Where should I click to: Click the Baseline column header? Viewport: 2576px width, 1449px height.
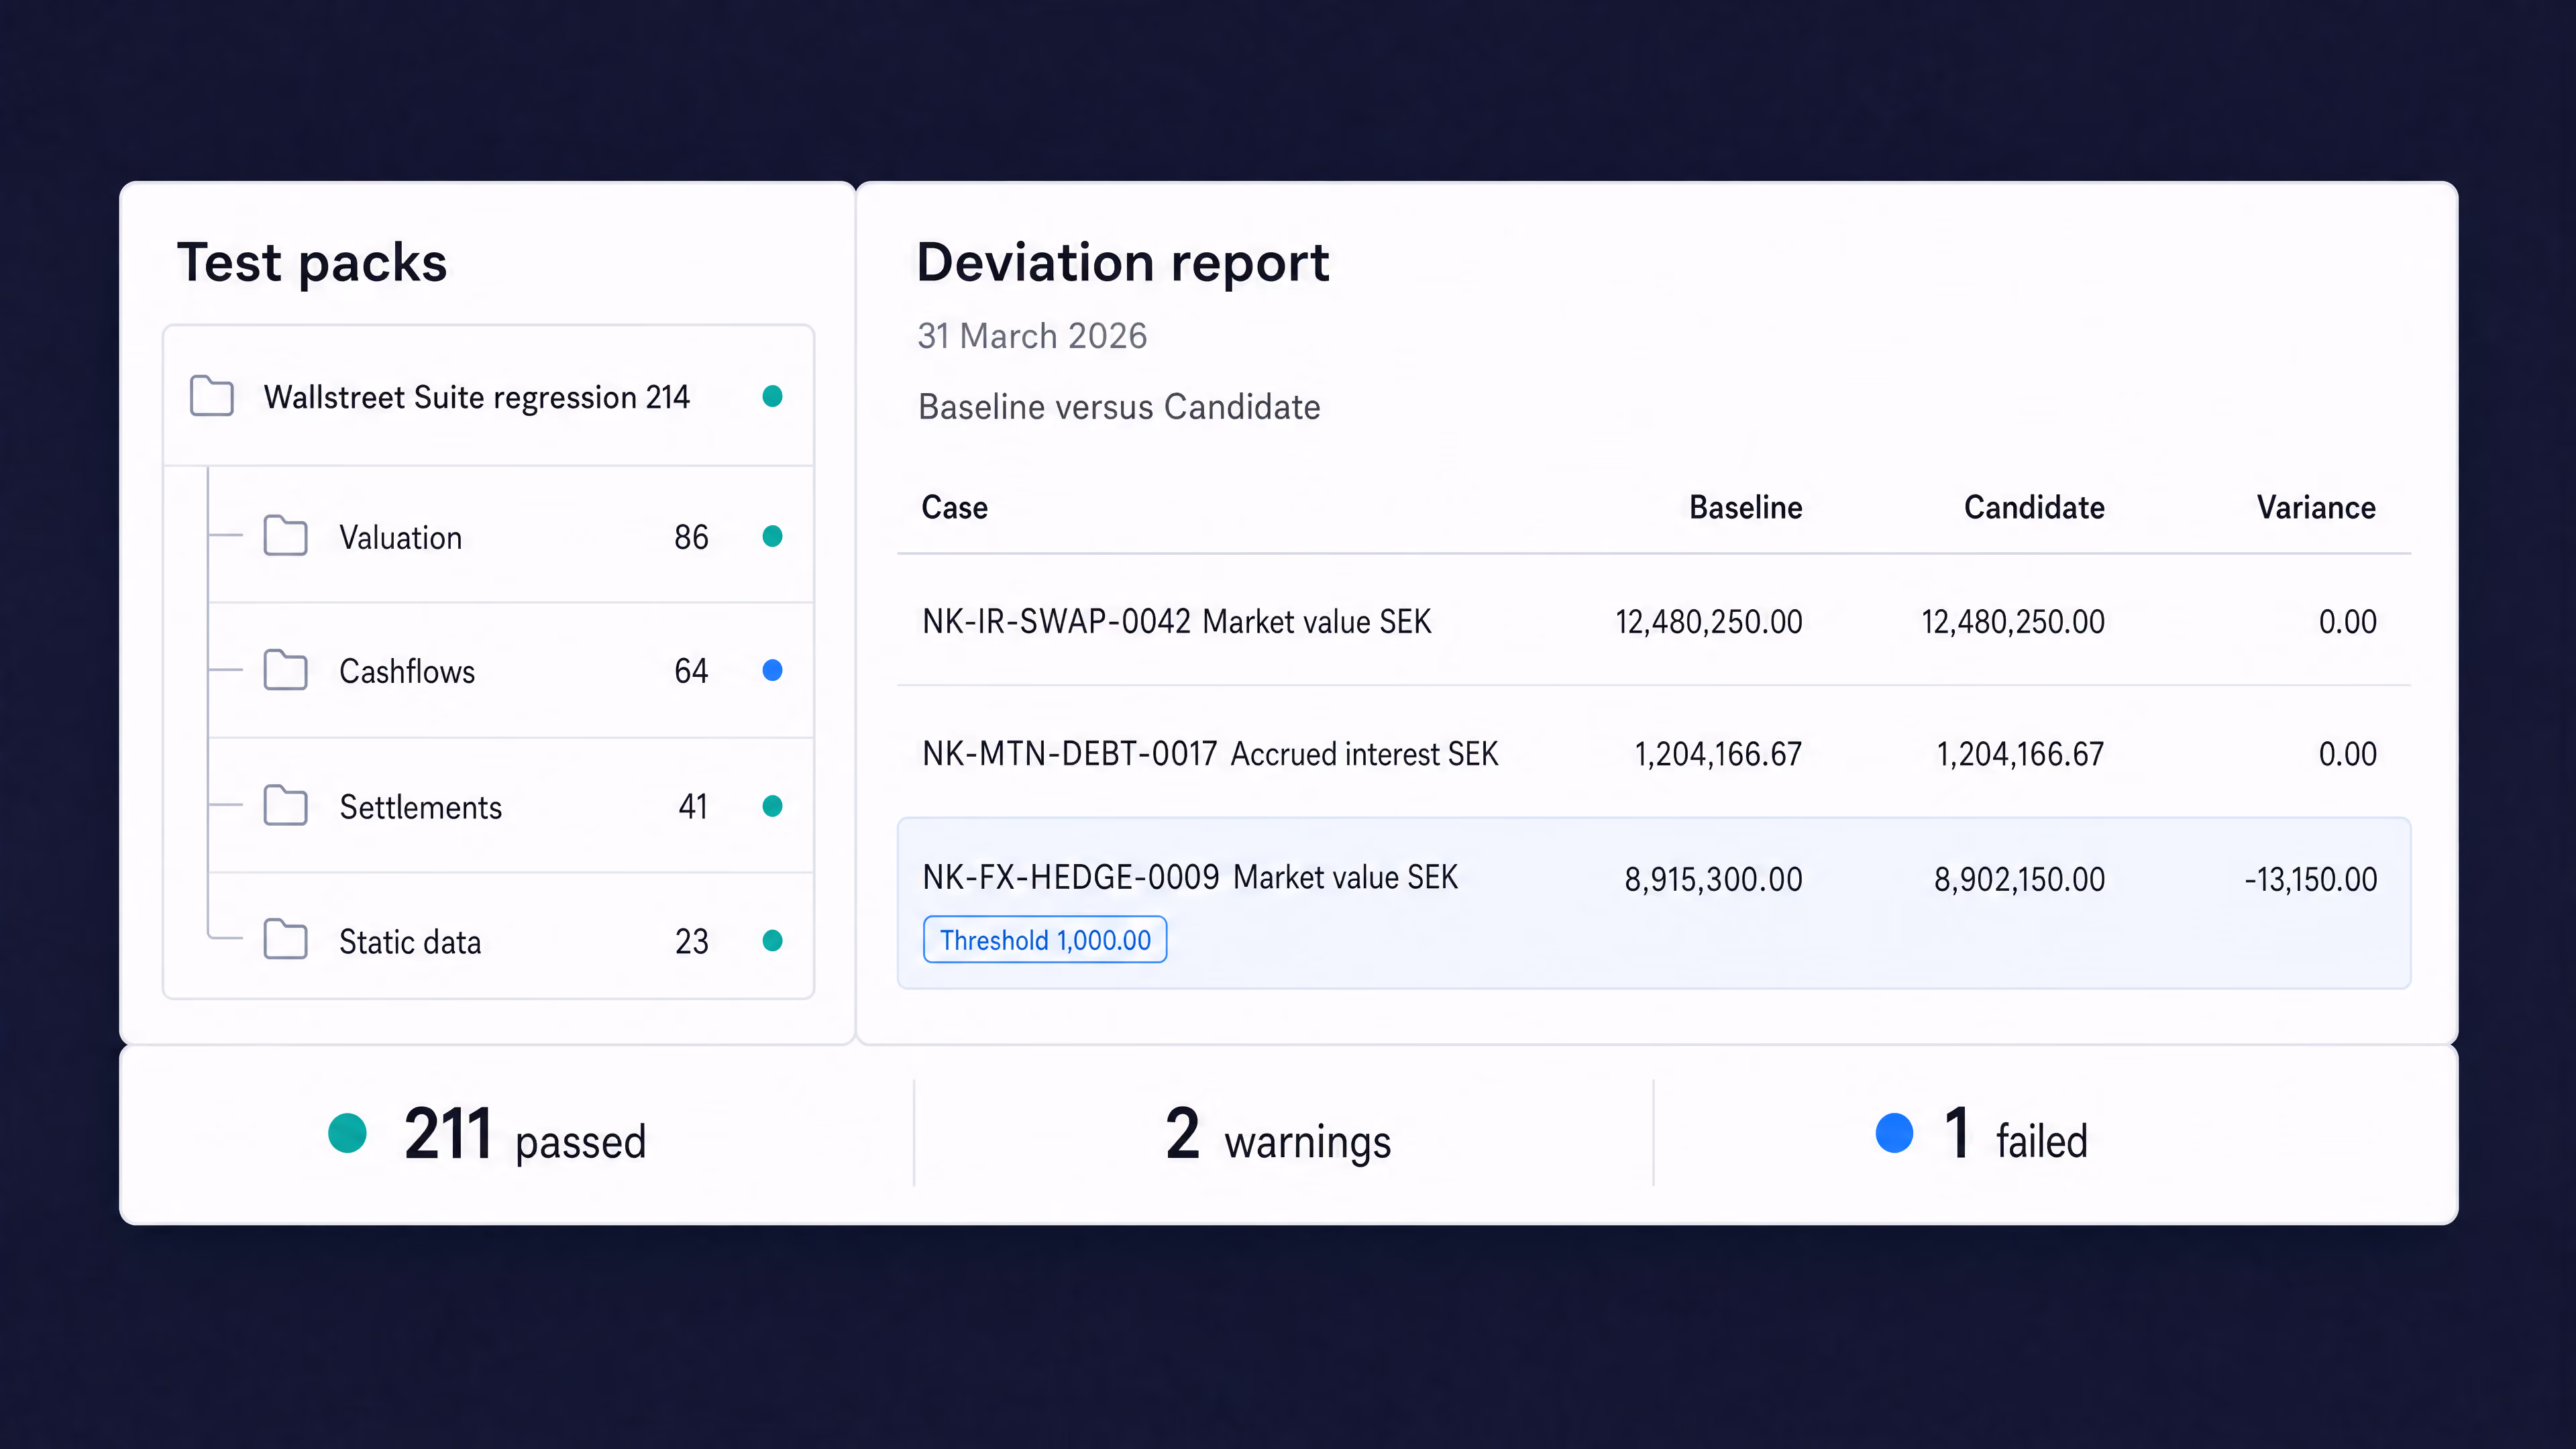1745,507
